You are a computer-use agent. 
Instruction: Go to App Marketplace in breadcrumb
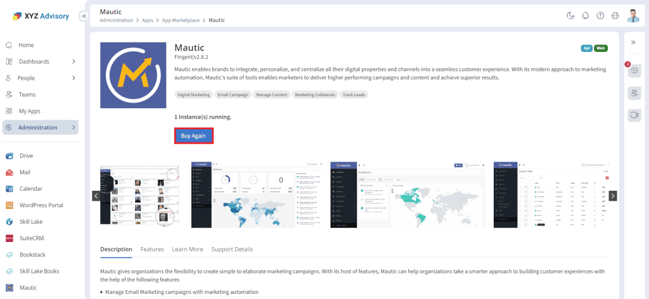tap(181, 20)
